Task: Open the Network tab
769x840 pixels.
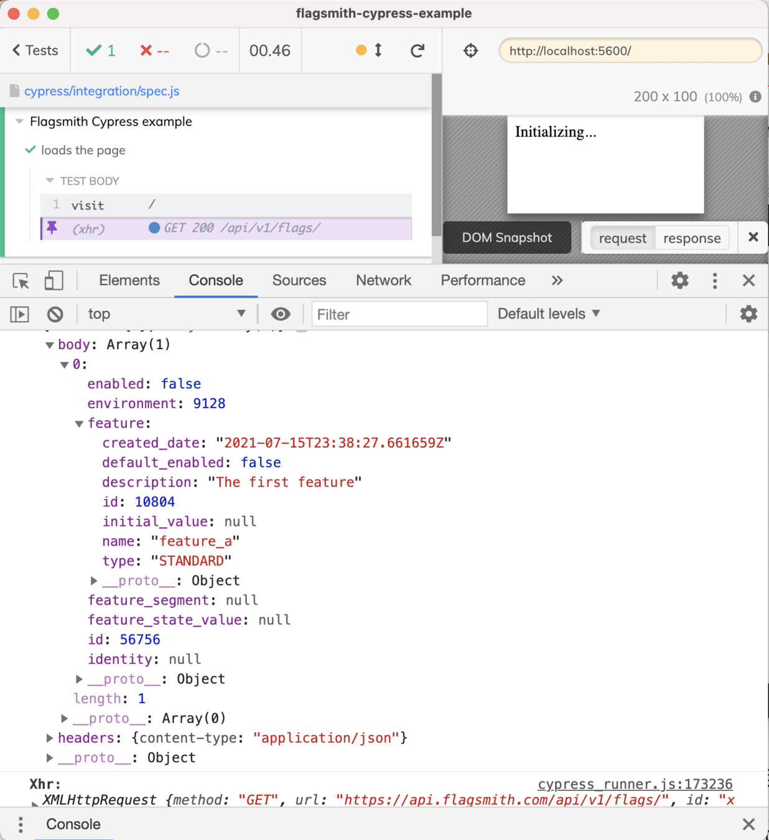Action: coord(383,281)
